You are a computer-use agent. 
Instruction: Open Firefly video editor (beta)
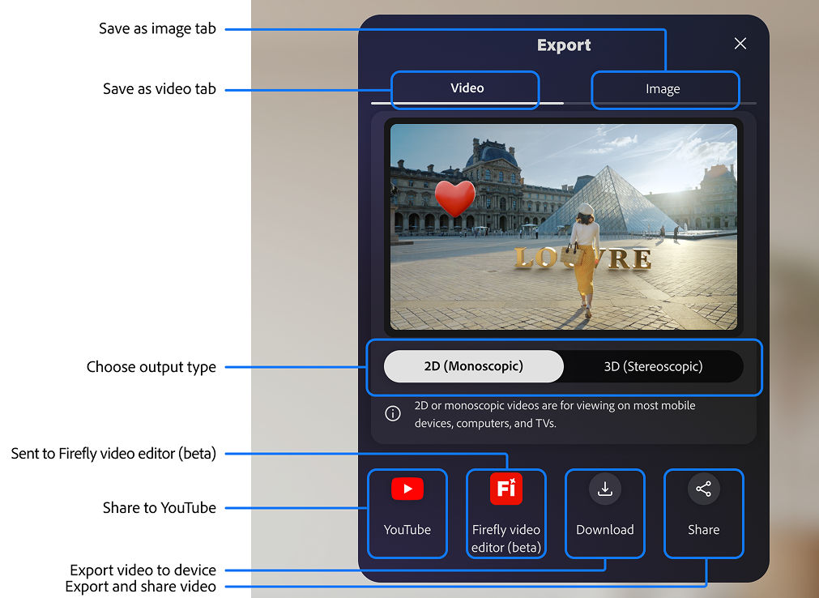(505, 514)
